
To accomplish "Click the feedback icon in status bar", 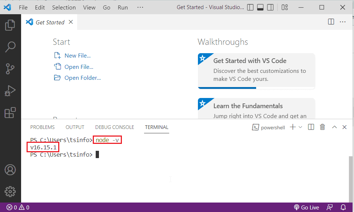I will click(x=329, y=207).
